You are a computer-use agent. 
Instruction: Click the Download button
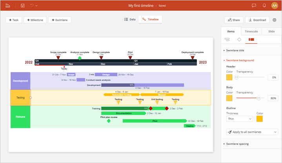(257, 20)
